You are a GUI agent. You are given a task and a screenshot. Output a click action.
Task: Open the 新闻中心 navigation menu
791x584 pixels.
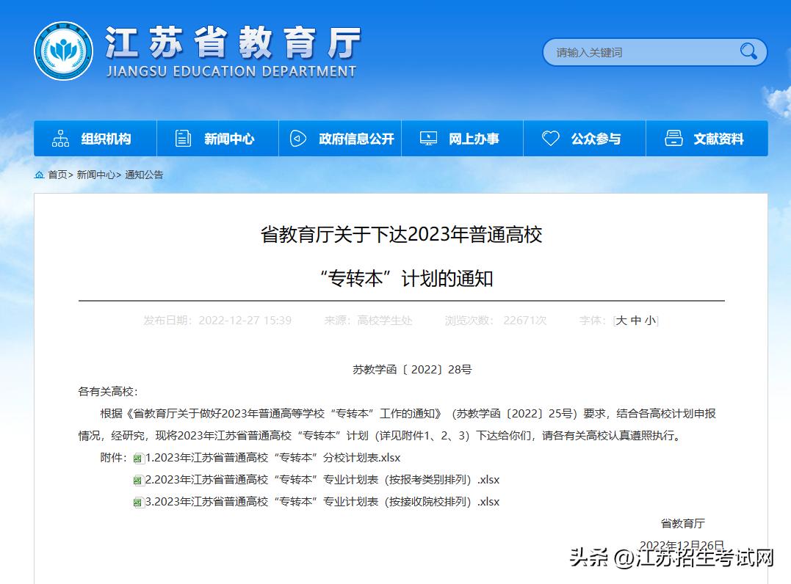[228, 138]
